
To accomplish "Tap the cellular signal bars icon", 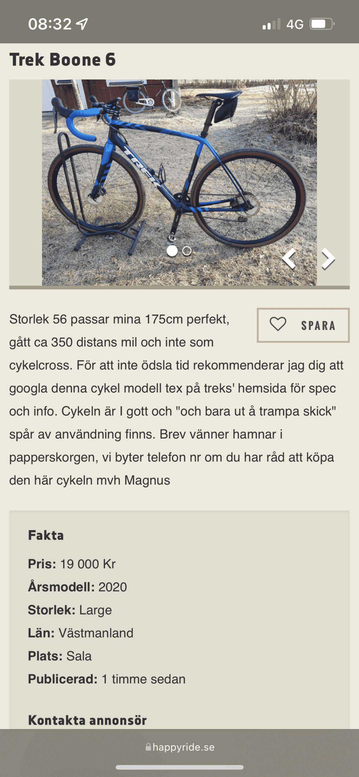I will pyautogui.click(x=271, y=24).
